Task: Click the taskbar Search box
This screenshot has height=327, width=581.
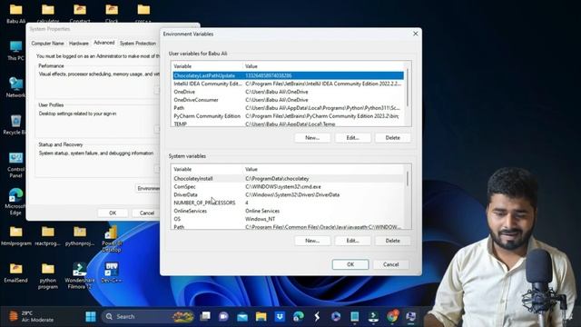Action: pyautogui.click(x=148, y=317)
